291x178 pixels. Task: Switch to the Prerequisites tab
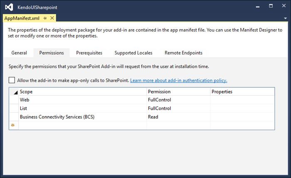point(89,53)
